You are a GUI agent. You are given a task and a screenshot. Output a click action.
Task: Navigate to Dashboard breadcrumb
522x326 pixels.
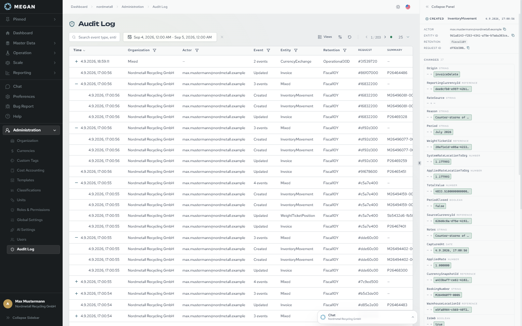point(79,7)
